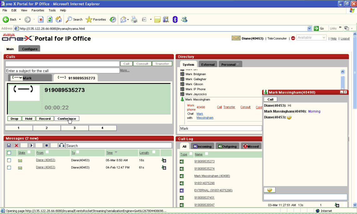Open the emoticon picker in chat window
The width and height of the screenshot is (357, 214).
[269, 190]
